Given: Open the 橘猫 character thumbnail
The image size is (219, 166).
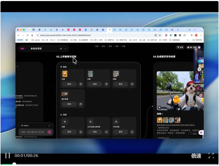Looking at the screenshot, I should point(116,74).
